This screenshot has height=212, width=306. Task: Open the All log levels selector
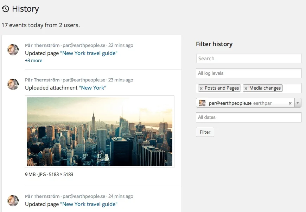(x=249, y=73)
